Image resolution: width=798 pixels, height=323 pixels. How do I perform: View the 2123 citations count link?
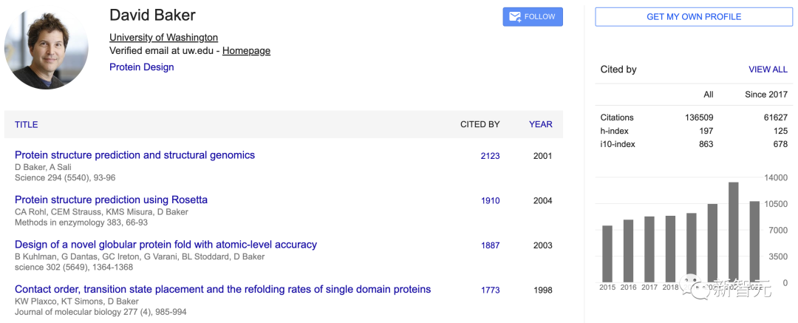point(490,156)
